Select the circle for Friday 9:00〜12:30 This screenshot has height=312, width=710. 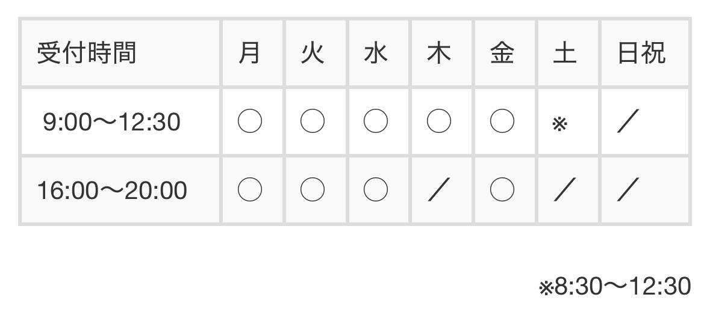502,122
